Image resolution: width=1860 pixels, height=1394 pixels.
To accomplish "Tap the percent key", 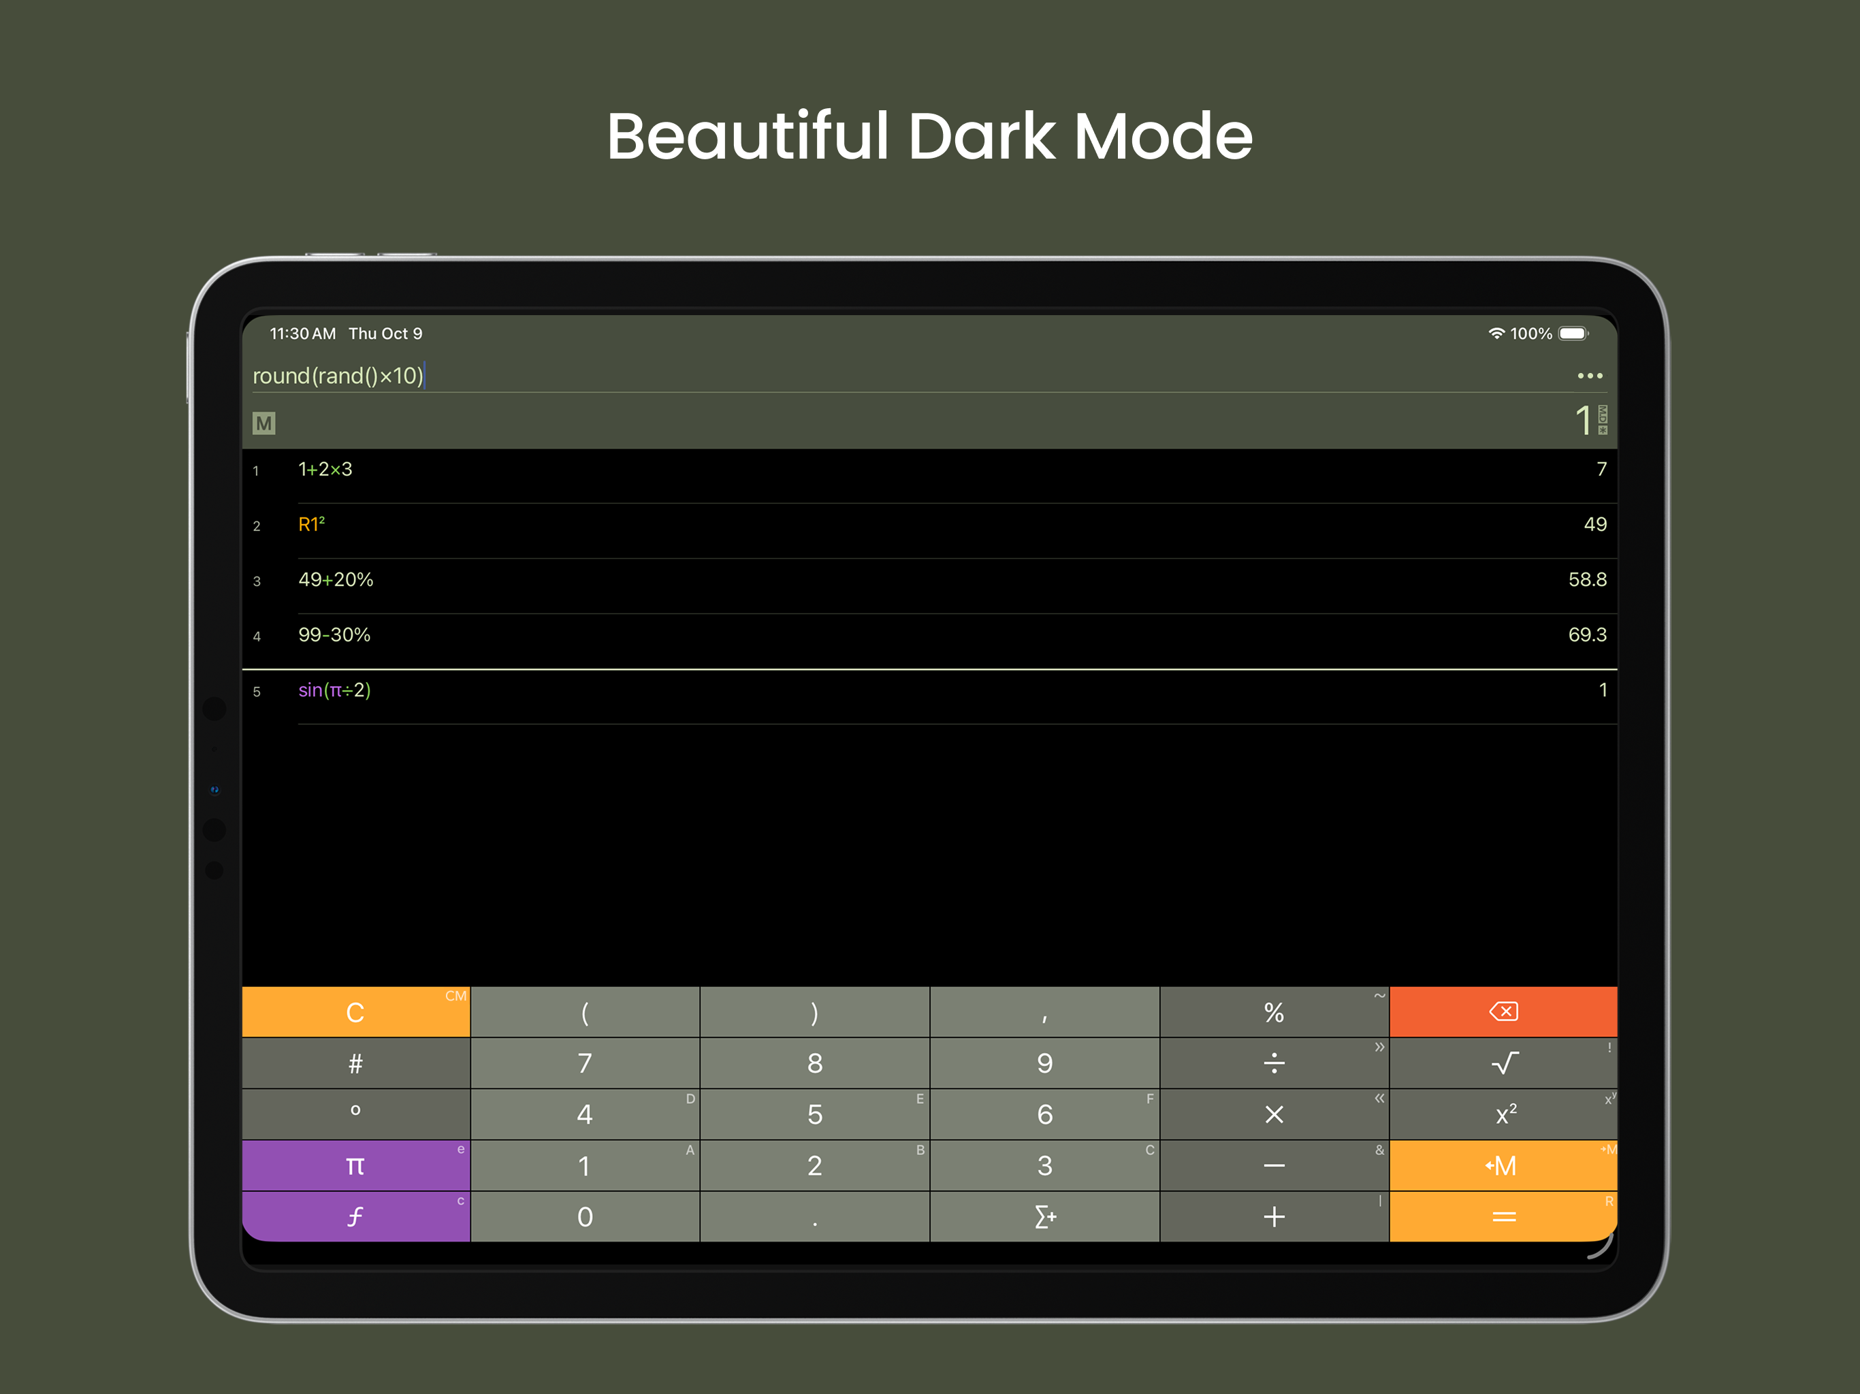I will [1273, 1012].
